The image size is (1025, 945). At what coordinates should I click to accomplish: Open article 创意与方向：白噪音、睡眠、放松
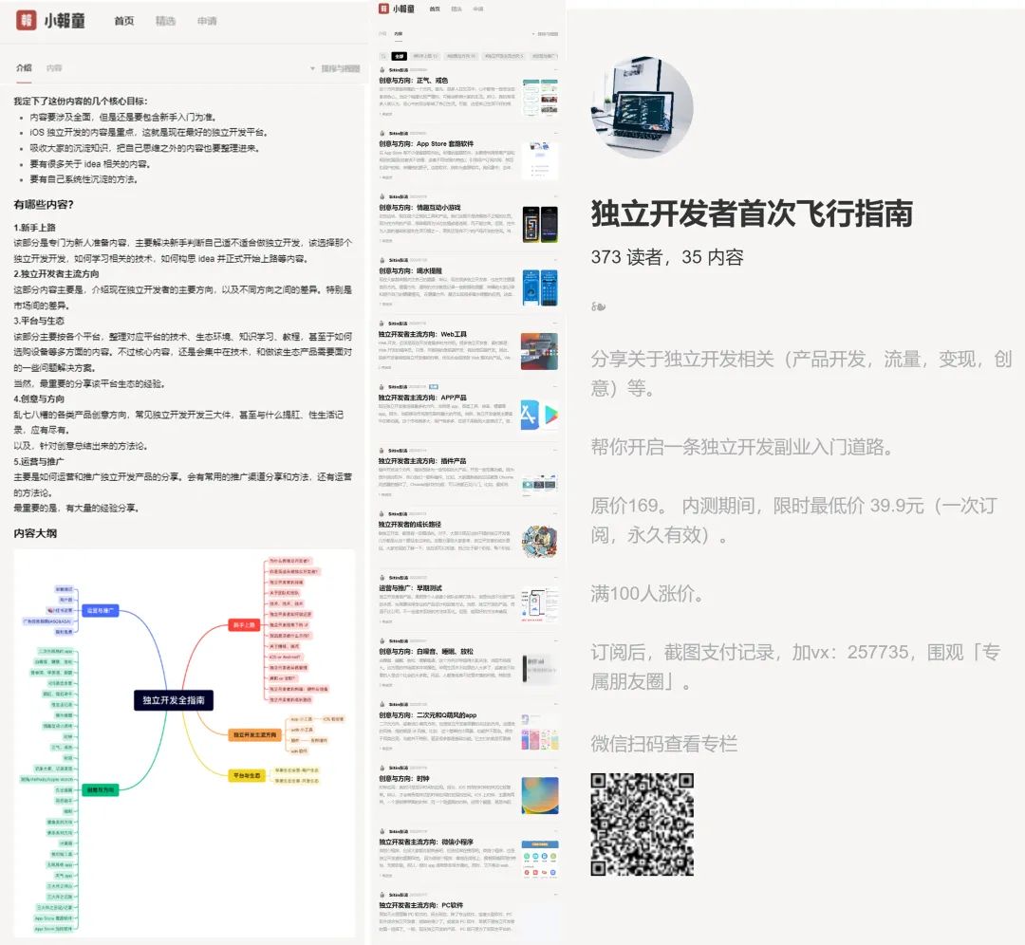coord(426,652)
